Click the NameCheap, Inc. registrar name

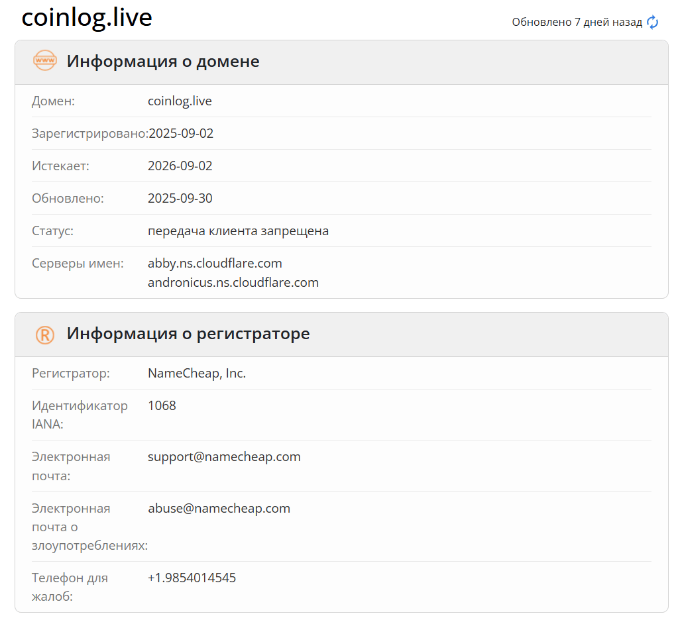point(197,374)
